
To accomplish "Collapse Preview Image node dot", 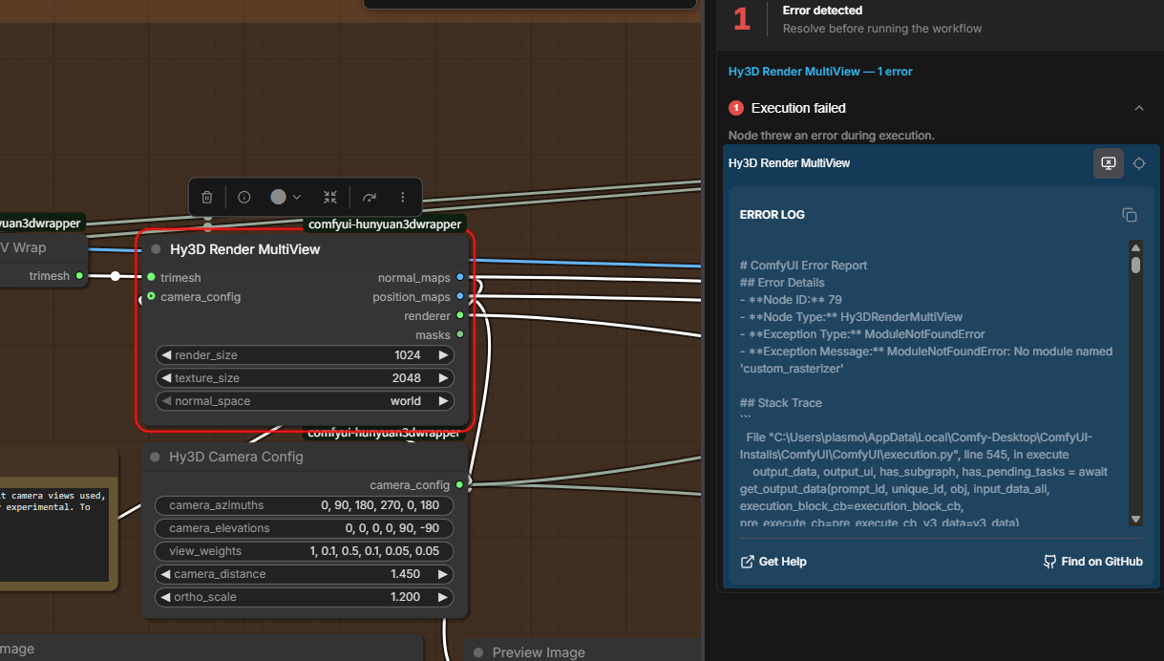I will coord(478,652).
